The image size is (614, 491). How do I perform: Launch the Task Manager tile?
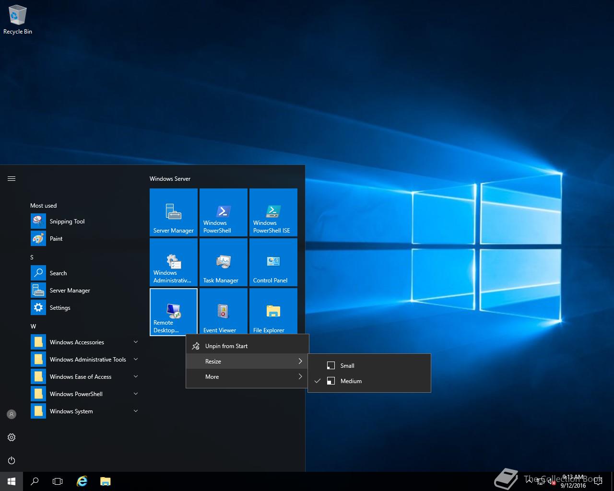(224, 262)
